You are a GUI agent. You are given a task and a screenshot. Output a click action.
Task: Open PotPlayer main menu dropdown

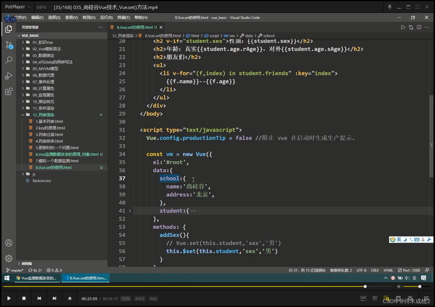18,7
